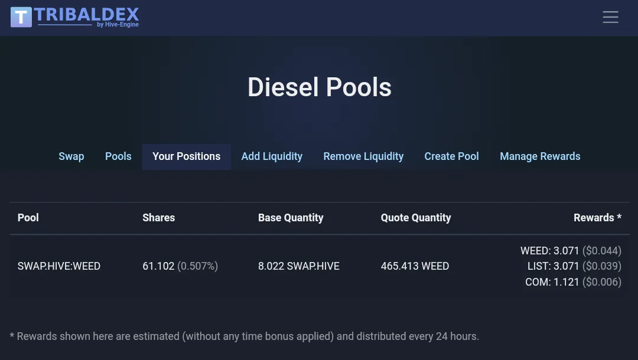
Task: Open the Pools tab
Action: pyautogui.click(x=118, y=156)
